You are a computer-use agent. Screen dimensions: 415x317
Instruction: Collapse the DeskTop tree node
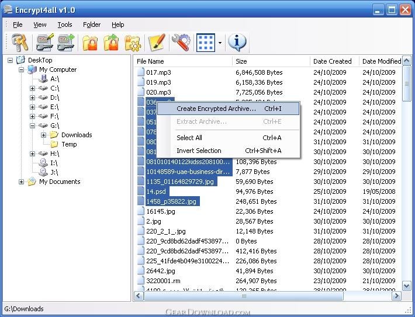click(x=10, y=60)
